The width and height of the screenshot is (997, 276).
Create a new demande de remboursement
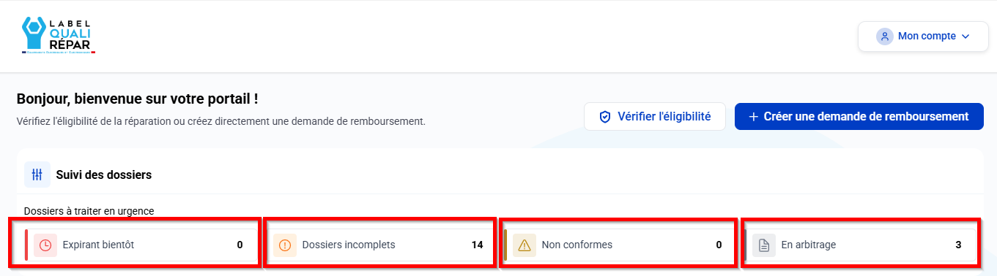859,116
